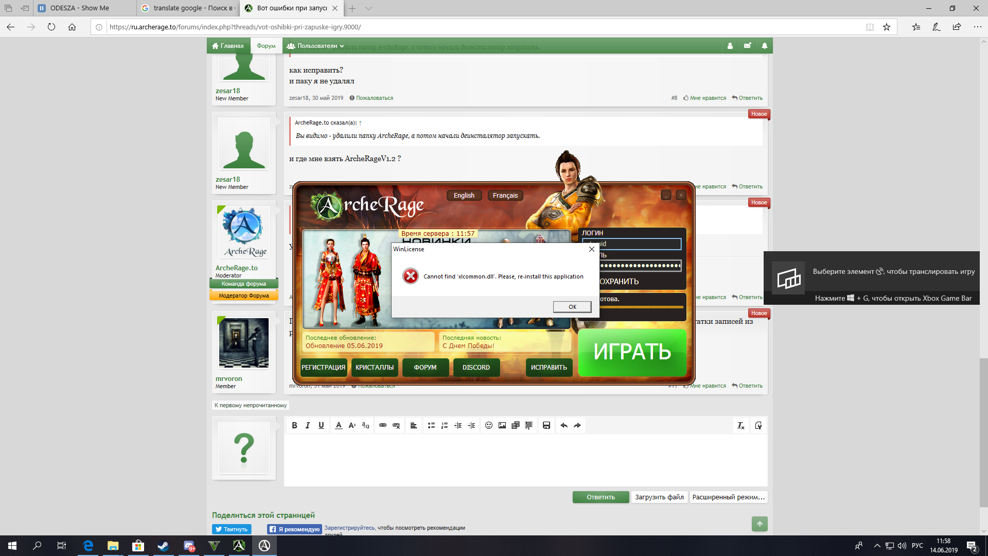Open Steam from the taskbar
Screen dimensions: 988x556
[x=164, y=546]
